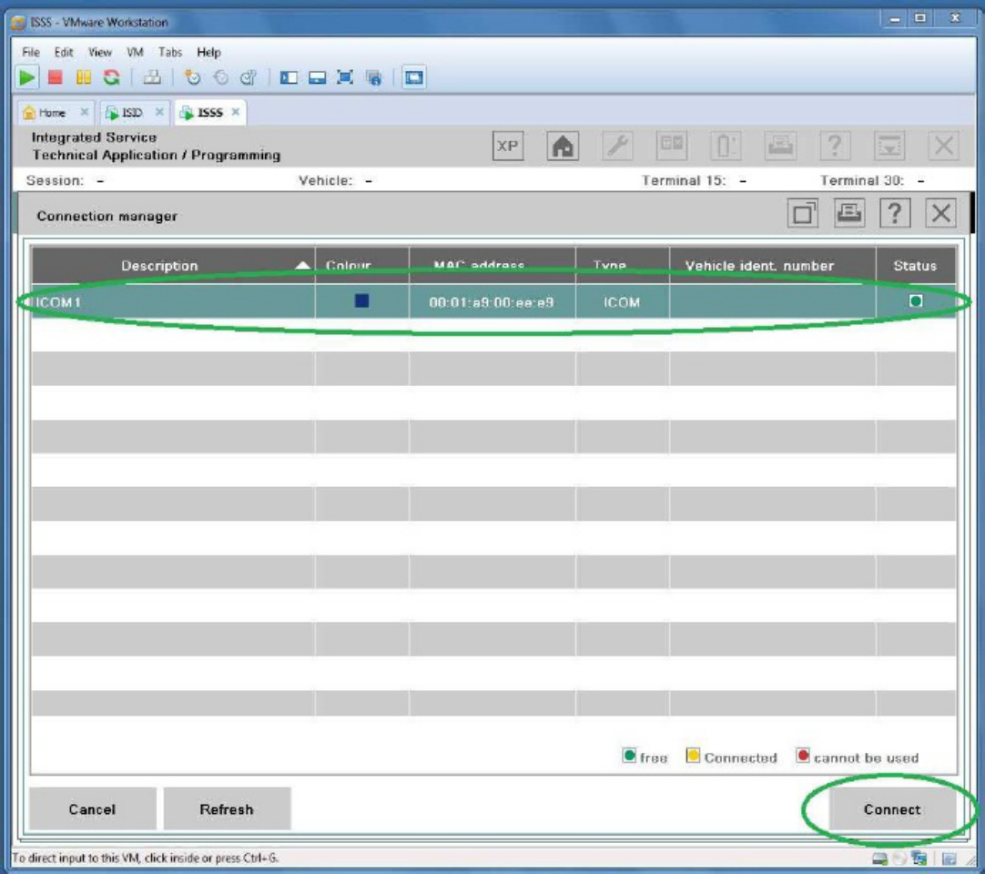The height and width of the screenshot is (874, 985).
Task: Click the green free status indicator of ICOM1
Action: [916, 301]
